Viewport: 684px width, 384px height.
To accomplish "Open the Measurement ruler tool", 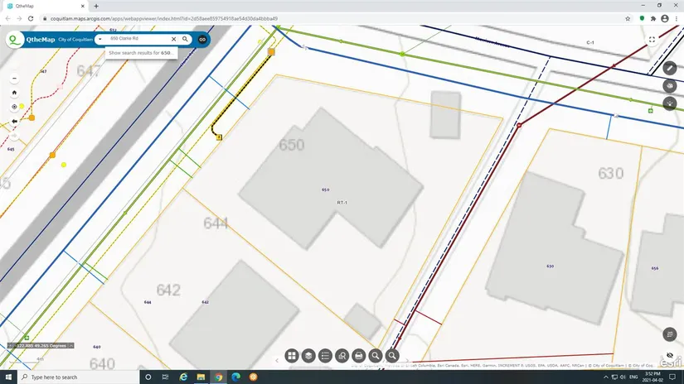I will point(670,68).
